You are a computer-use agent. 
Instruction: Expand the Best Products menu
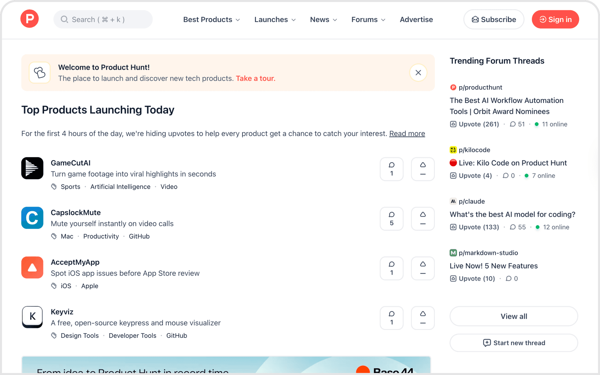coord(212,20)
